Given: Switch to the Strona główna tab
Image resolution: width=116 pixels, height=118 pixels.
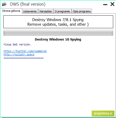Looking at the screenshot, I should click(x=11, y=11).
